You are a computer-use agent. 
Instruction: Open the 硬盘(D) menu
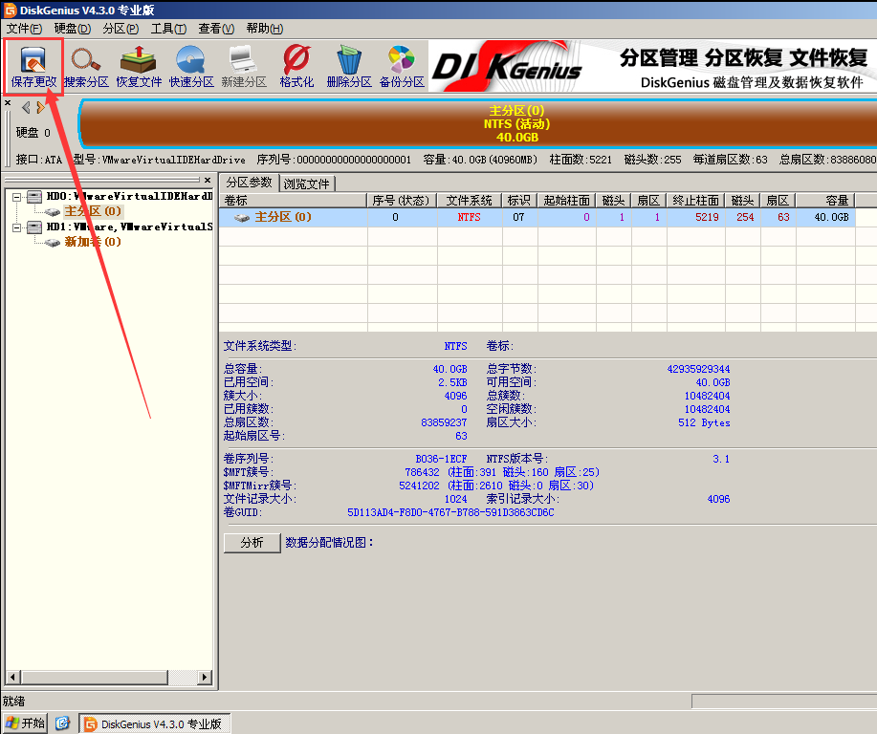[72, 29]
